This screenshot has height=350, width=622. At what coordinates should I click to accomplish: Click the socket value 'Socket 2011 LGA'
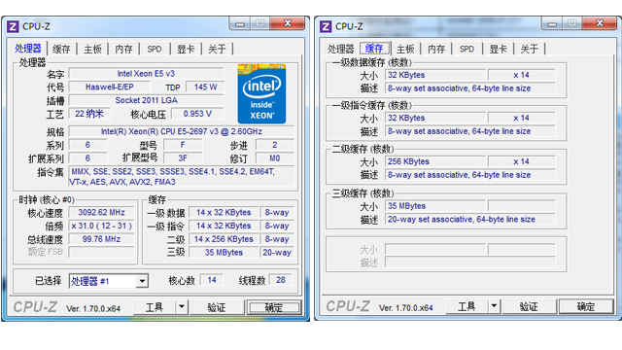click(146, 100)
